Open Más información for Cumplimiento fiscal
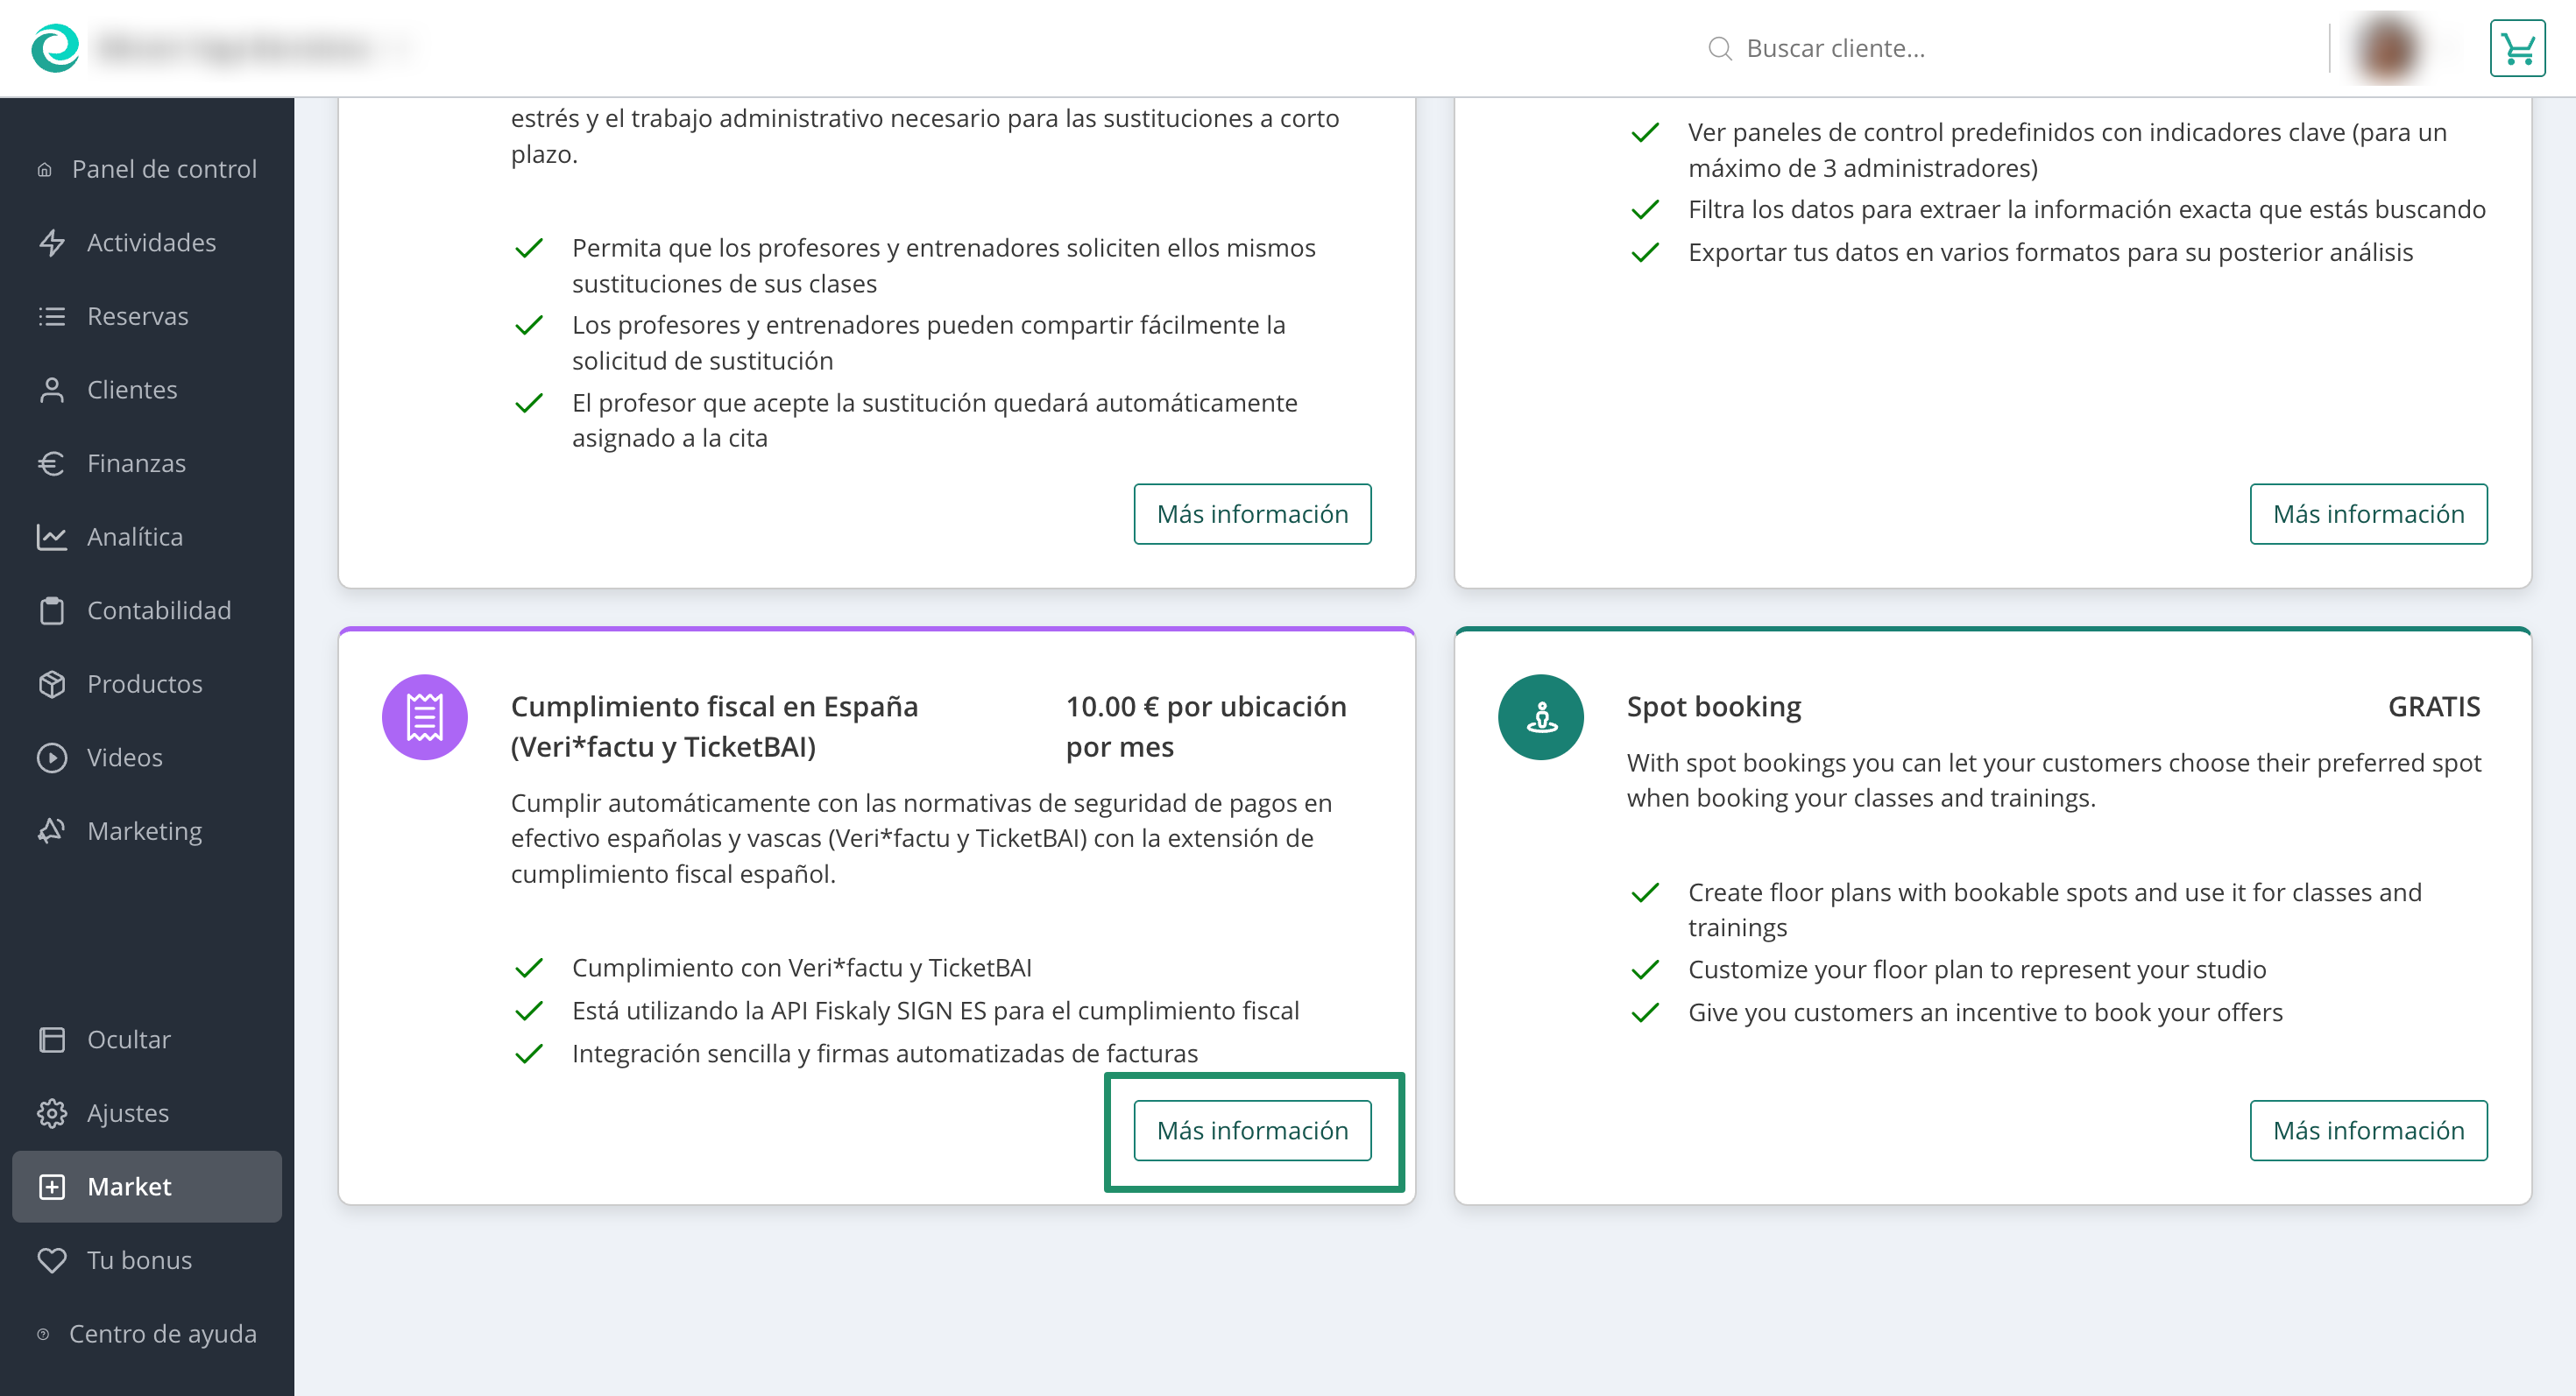2576x1396 pixels. (1252, 1130)
